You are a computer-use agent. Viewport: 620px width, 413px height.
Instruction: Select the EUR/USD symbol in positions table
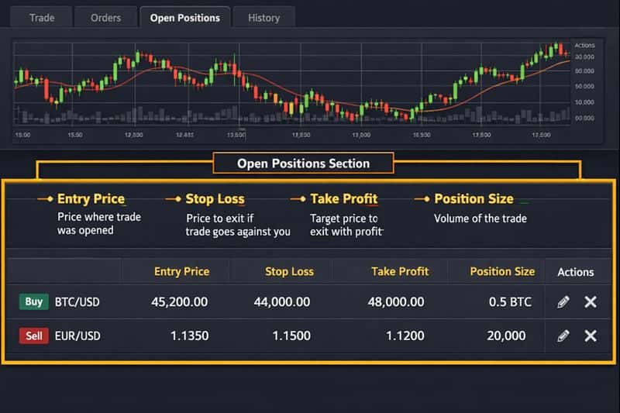pos(77,336)
